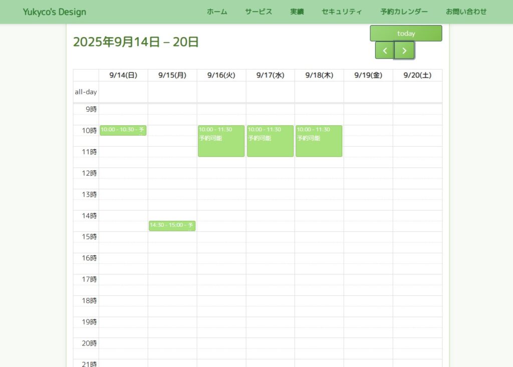Open the 実績 navigation link
The height and width of the screenshot is (367, 513).
click(x=297, y=12)
